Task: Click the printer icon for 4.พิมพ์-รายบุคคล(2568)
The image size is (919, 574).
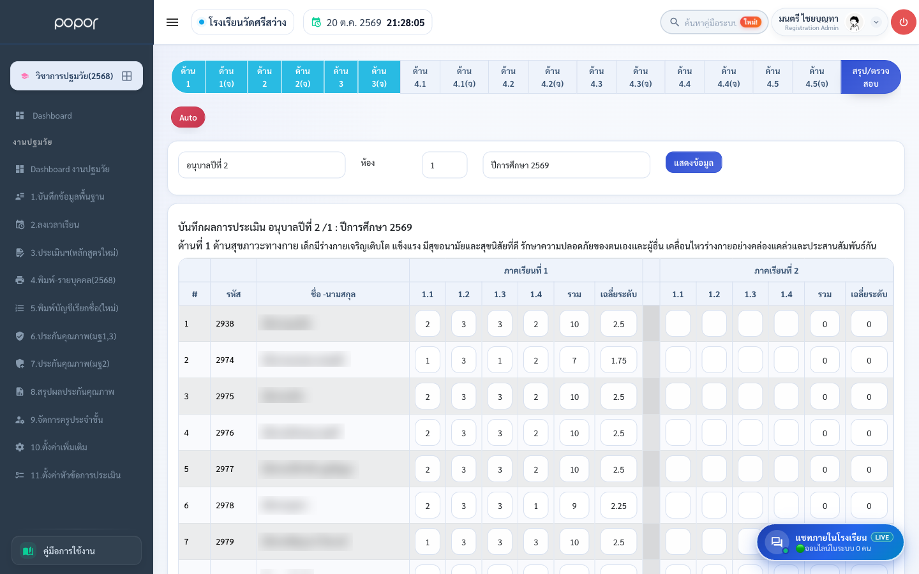Action: click(20, 280)
